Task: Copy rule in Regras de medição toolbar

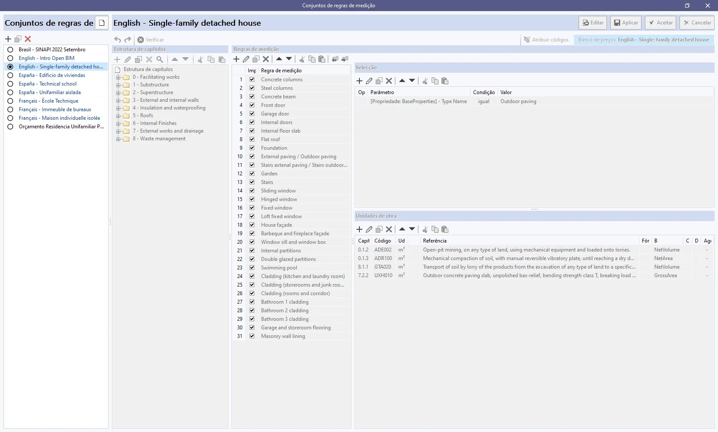Action: coord(312,59)
